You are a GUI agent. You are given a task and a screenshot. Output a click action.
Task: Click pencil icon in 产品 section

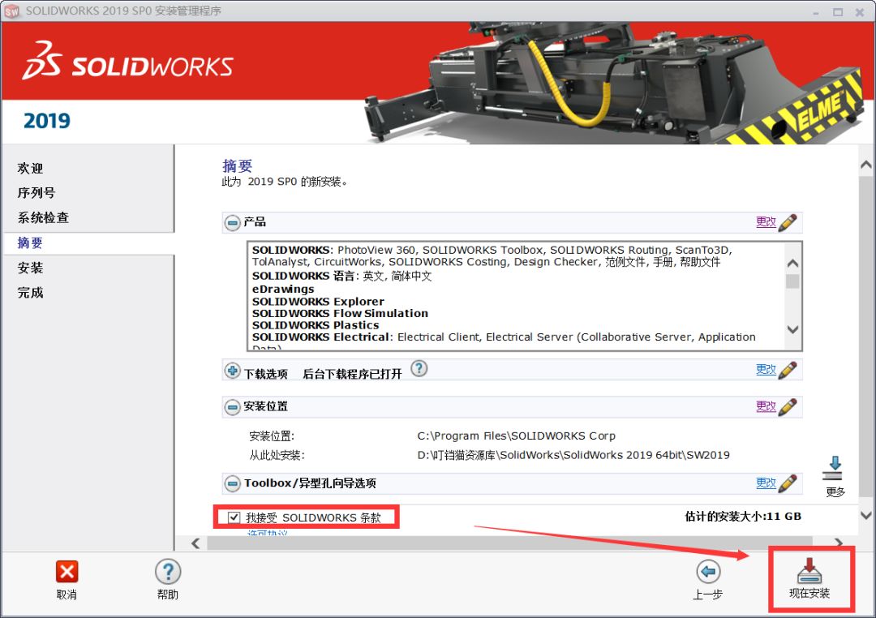click(x=787, y=222)
